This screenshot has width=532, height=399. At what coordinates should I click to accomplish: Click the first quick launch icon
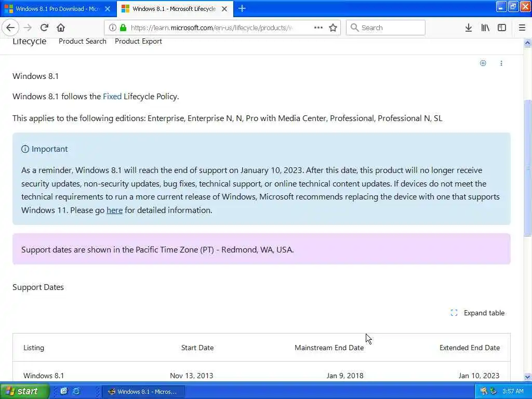coord(64,391)
